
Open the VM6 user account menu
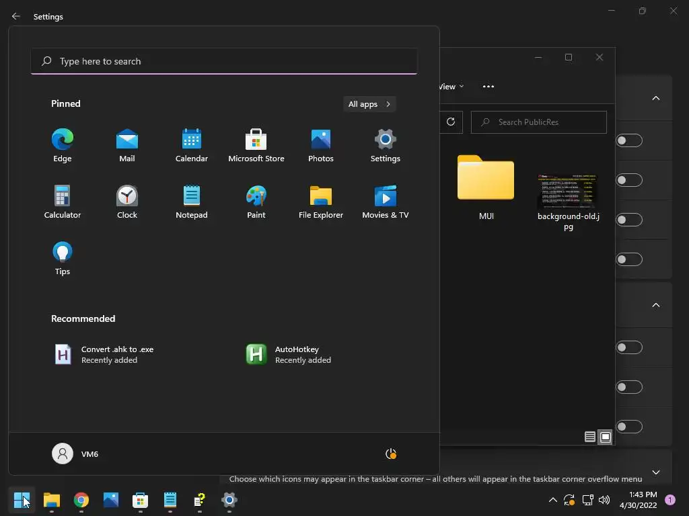point(75,454)
